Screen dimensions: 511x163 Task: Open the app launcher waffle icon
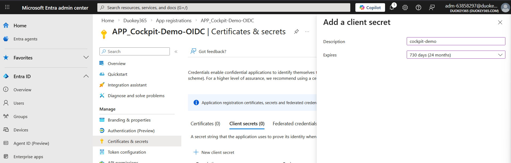point(7,7)
